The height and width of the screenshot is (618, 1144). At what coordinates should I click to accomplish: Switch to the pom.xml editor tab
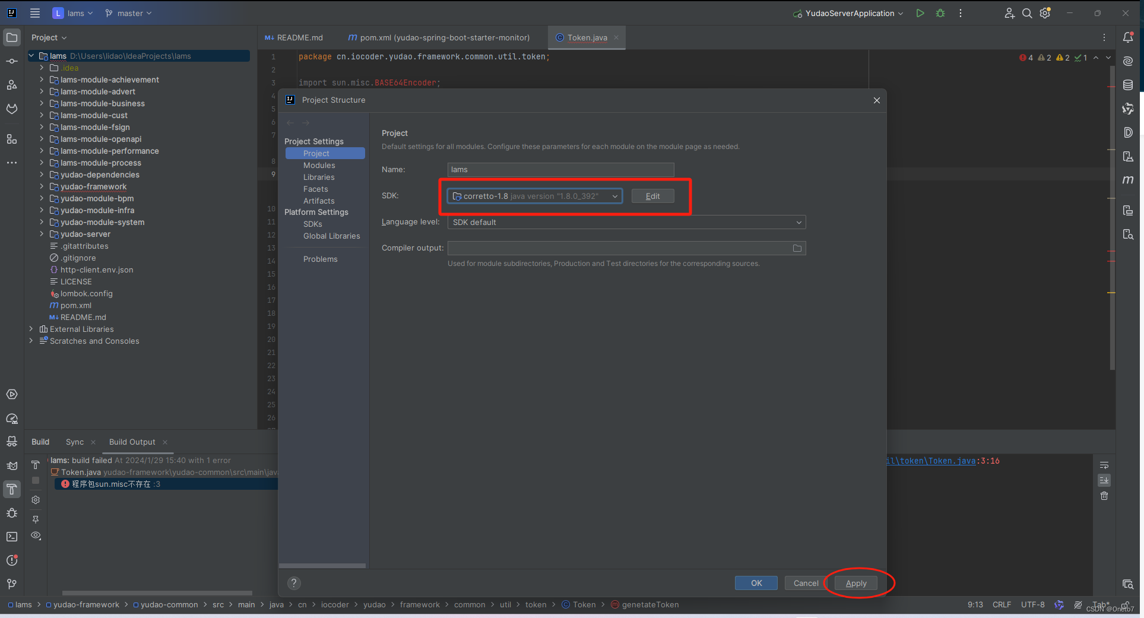pyautogui.click(x=439, y=37)
